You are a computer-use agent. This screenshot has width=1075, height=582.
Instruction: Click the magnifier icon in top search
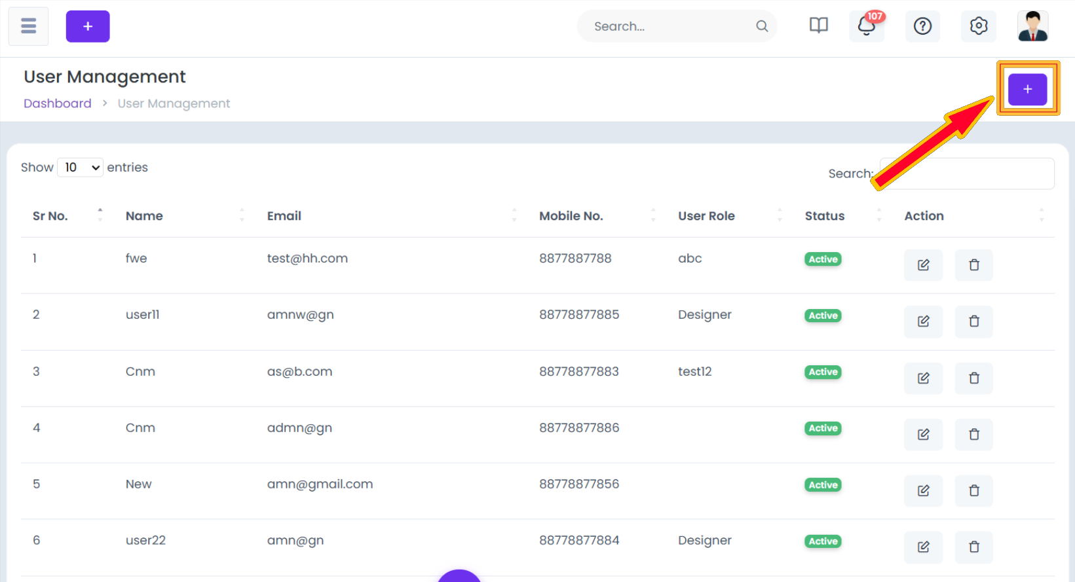tap(762, 26)
